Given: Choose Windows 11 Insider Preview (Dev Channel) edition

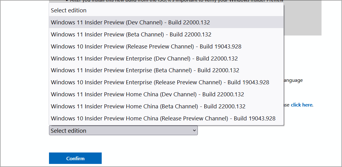Looking at the screenshot, I should point(130,23).
